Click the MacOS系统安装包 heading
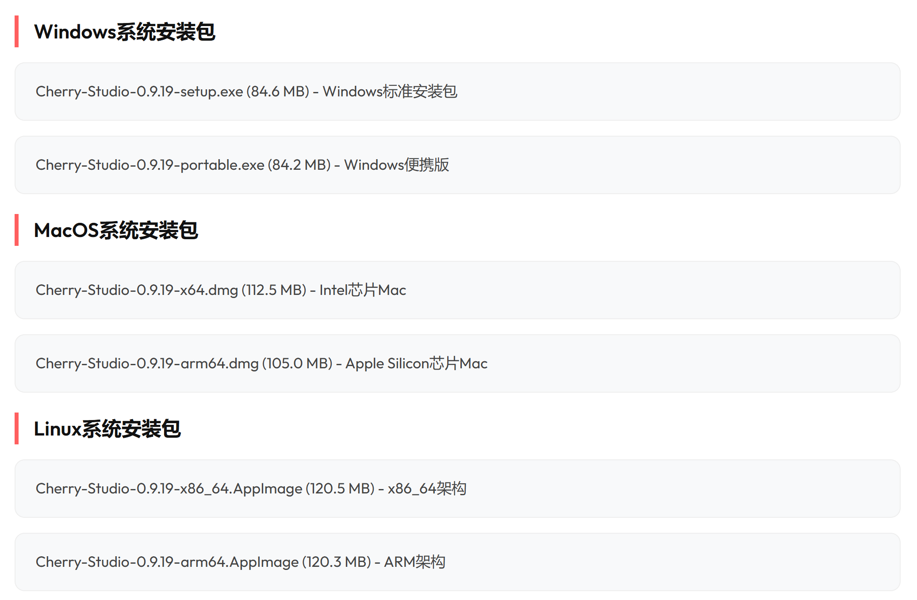 point(116,230)
